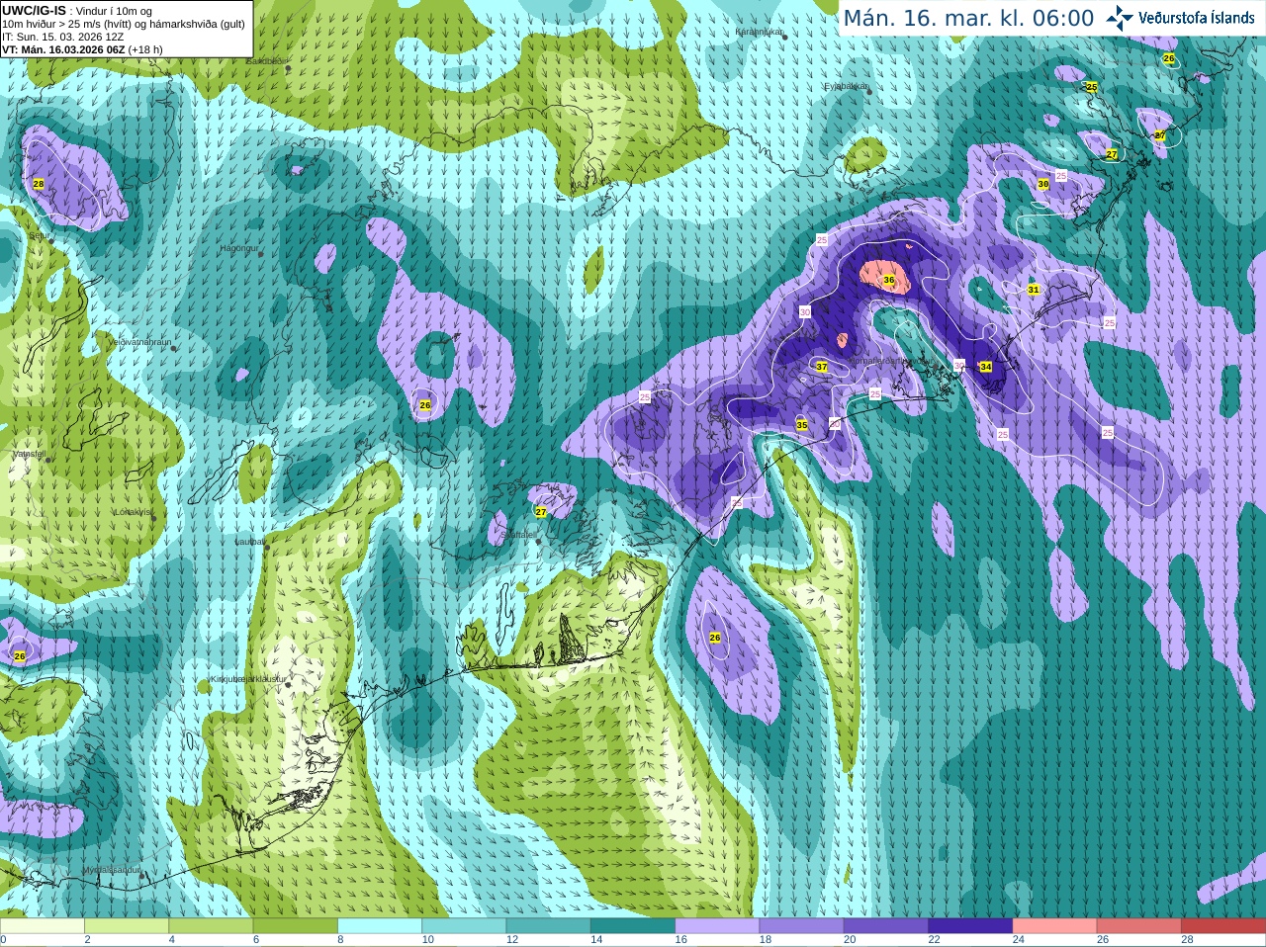Click the Sandbúðir station label

click(266, 60)
